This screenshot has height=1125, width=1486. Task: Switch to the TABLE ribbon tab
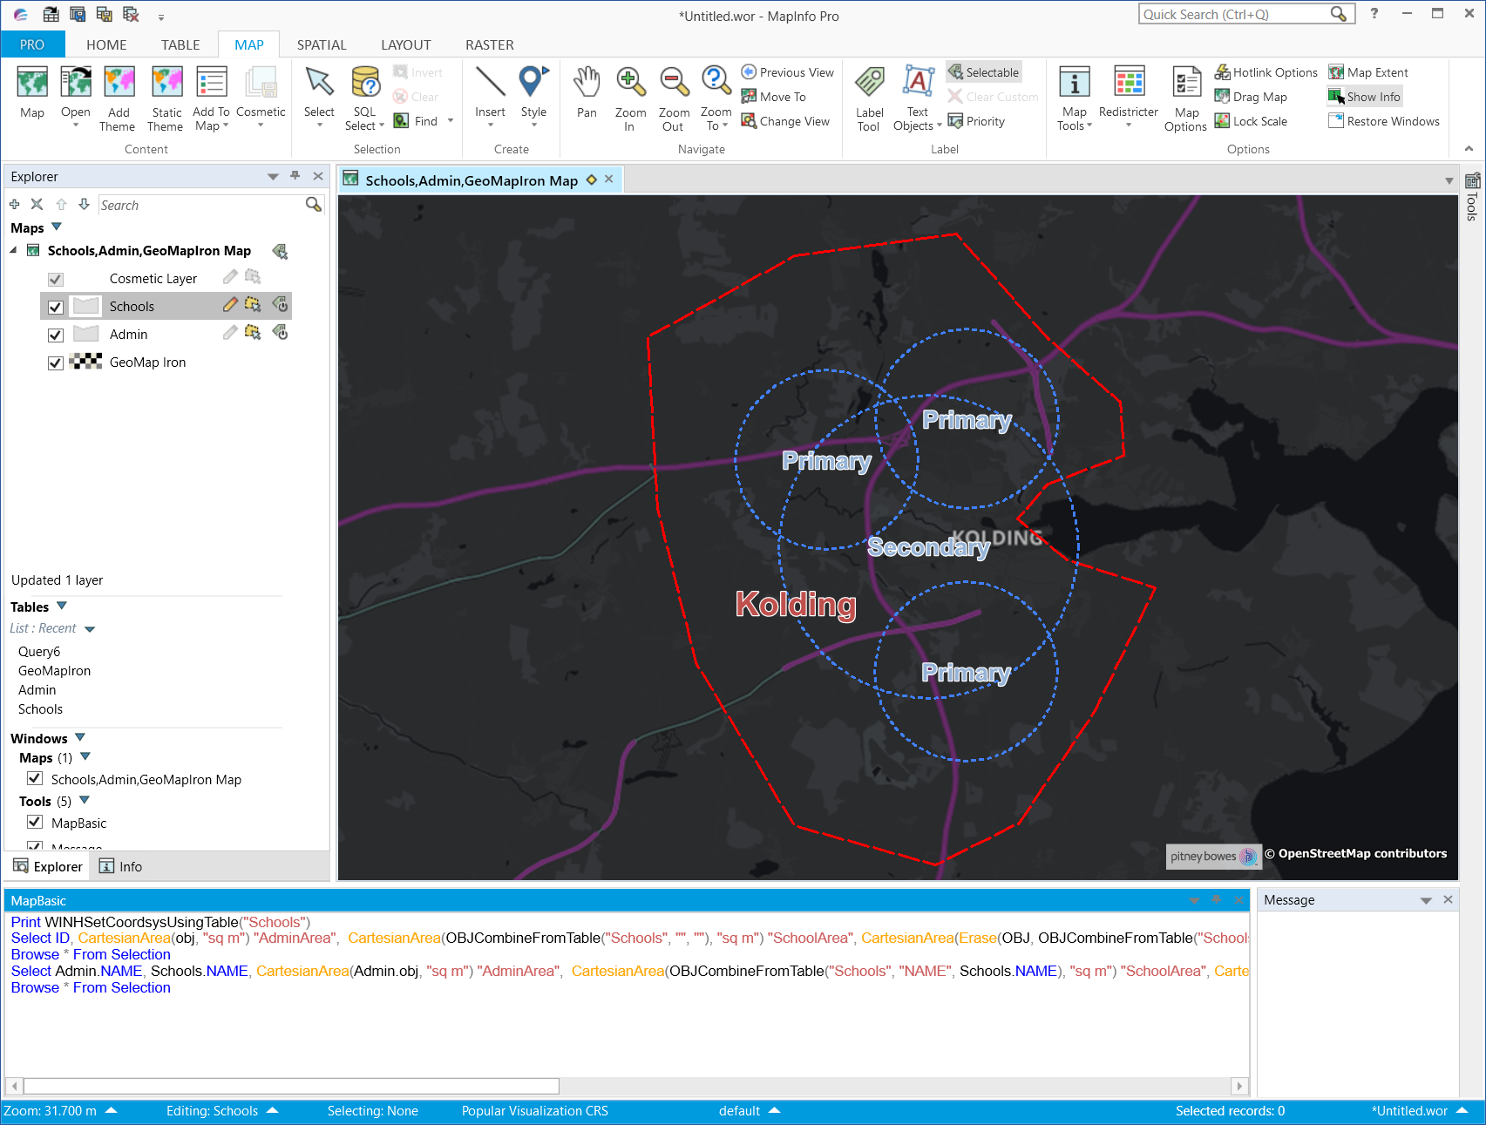click(x=180, y=44)
